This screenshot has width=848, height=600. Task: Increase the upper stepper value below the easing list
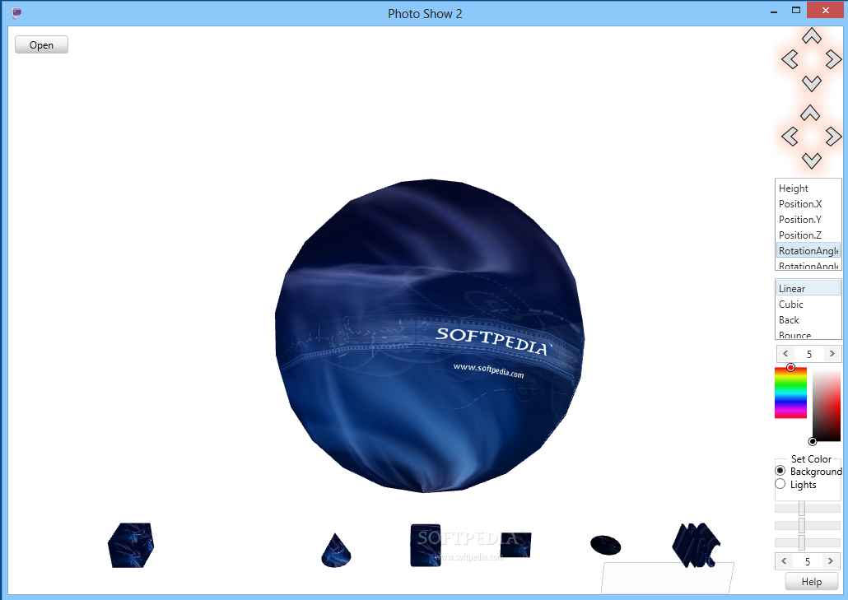point(832,354)
